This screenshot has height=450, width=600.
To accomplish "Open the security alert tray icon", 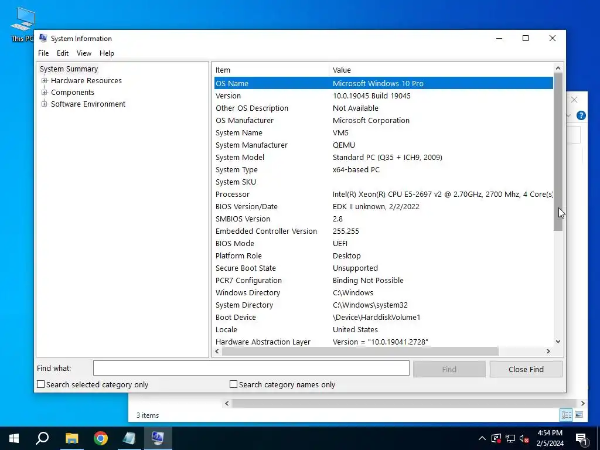I will (x=496, y=438).
